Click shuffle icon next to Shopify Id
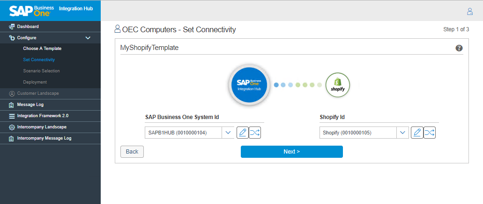483x204 pixels. (429, 133)
